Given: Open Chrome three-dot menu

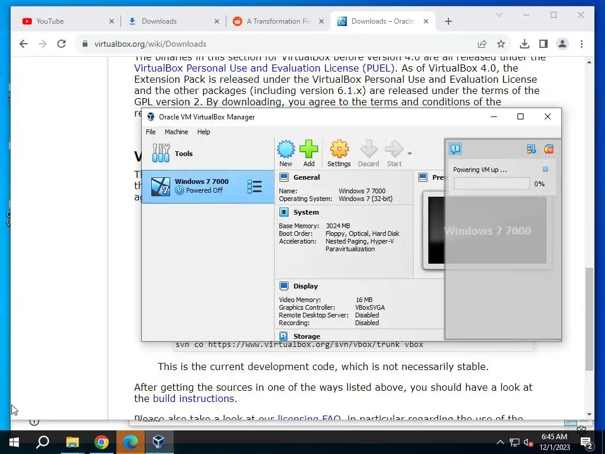Looking at the screenshot, I should coord(581,44).
